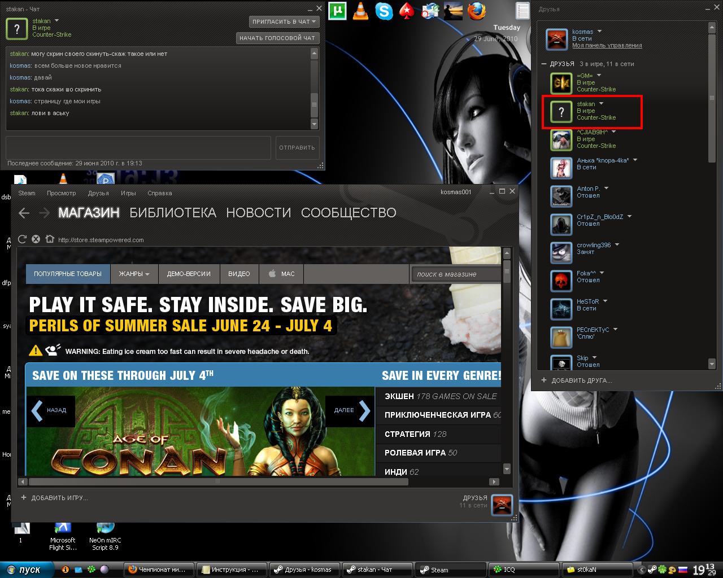Go forward in the Steam browser
723x578 pixels.
point(45,213)
